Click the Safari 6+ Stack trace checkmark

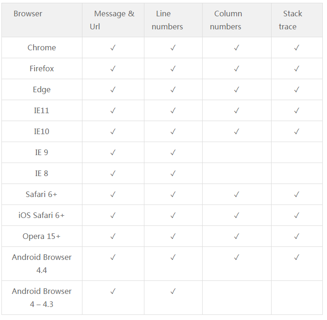coord(297,194)
